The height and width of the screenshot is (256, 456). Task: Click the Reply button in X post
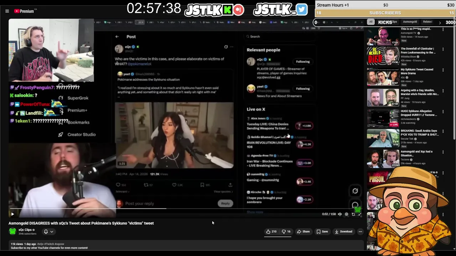click(225, 203)
